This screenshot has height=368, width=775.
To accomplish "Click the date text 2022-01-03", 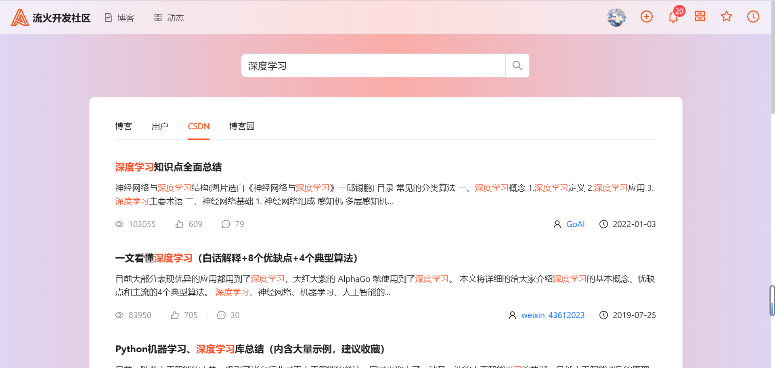I will pos(634,224).
